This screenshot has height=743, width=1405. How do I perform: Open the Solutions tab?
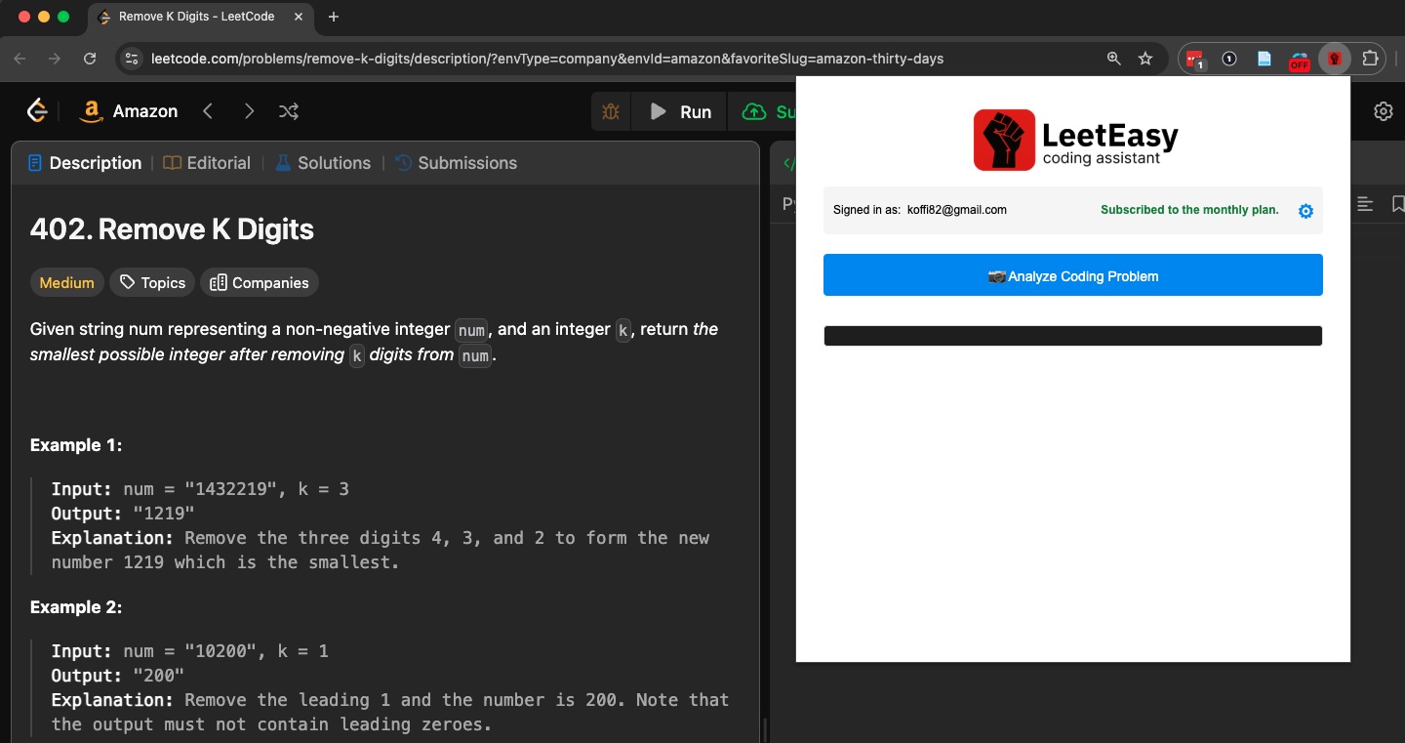coord(323,163)
